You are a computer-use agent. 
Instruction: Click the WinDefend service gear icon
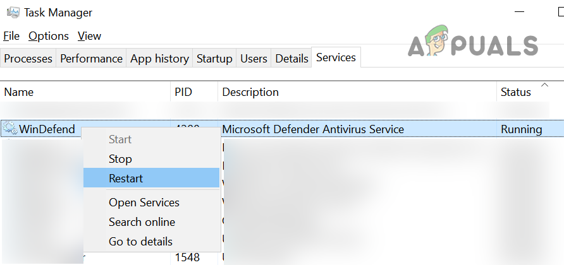tap(10, 129)
